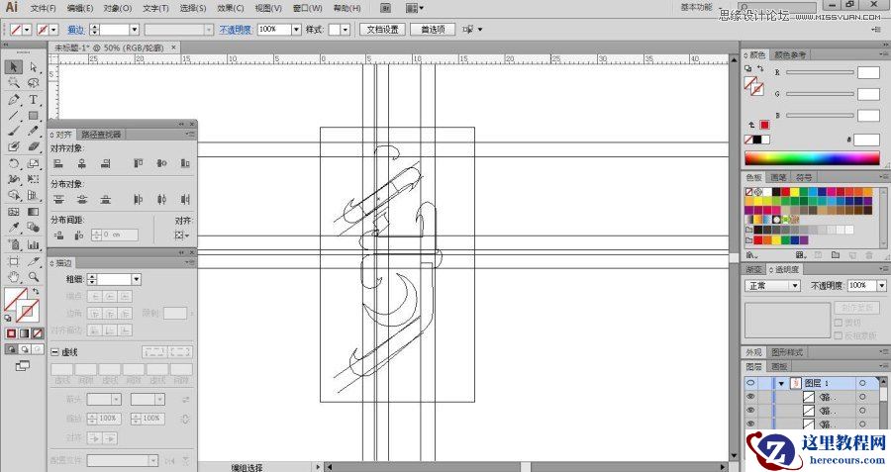Pick the Zoom magnifier tool

click(34, 277)
